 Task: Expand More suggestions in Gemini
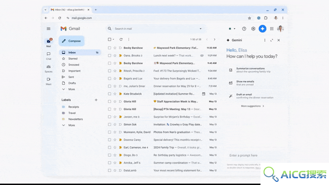pos(253,106)
